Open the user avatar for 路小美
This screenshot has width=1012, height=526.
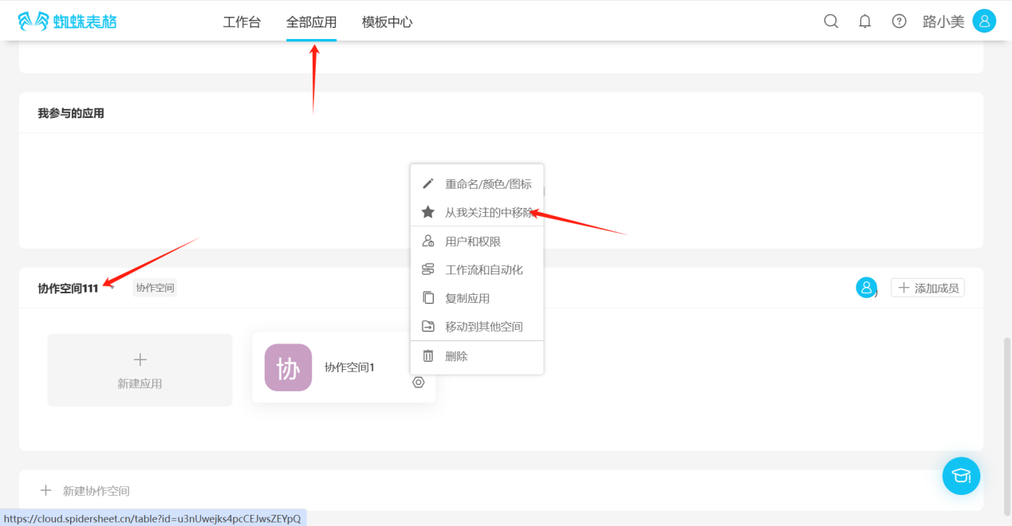pyautogui.click(x=984, y=22)
